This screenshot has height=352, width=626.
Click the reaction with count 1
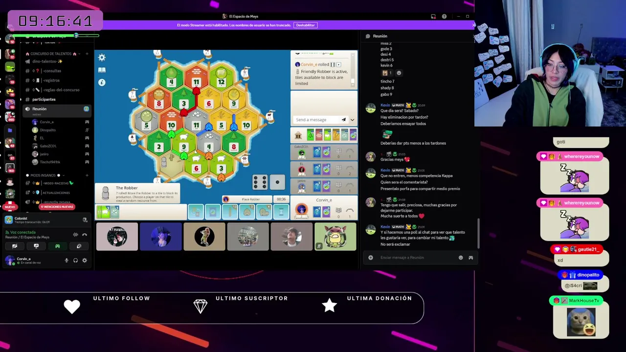point(387,73)
